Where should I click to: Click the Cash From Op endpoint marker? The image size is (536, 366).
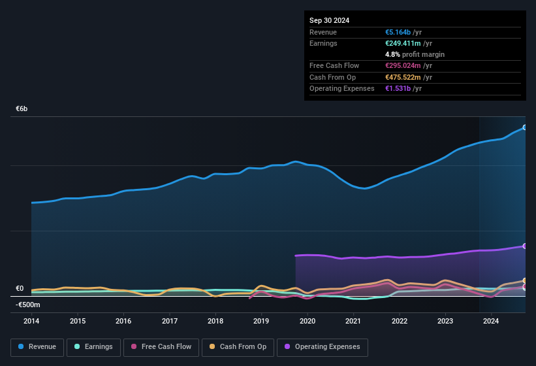click(524, 281)
